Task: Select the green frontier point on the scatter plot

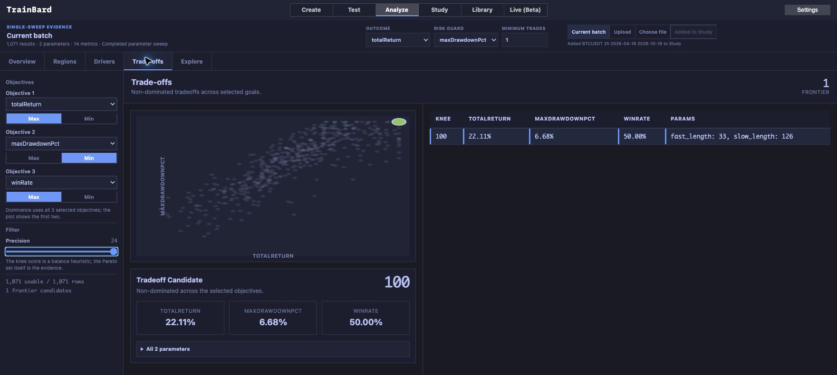Action: point(399,122)
